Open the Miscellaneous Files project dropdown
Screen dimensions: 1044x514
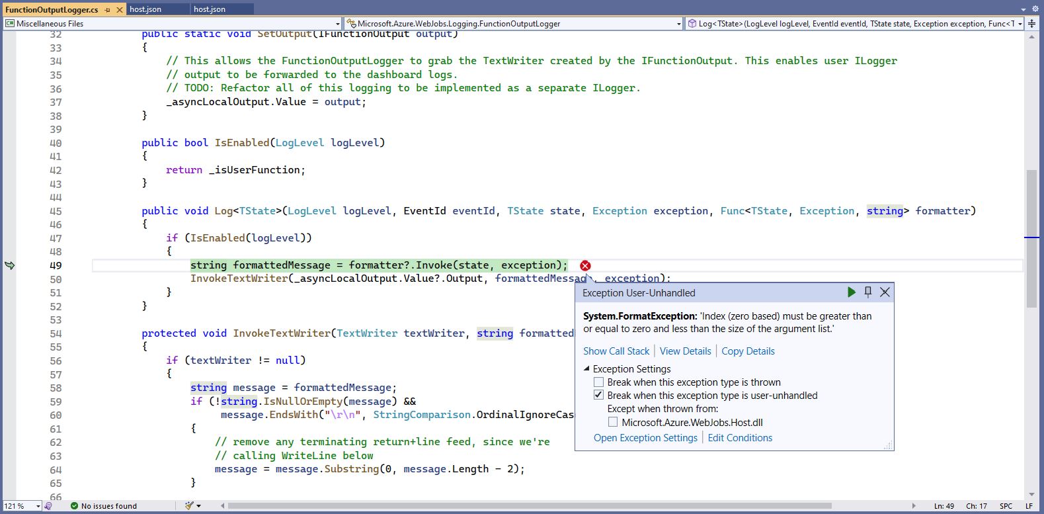click(x=337, y=24)
